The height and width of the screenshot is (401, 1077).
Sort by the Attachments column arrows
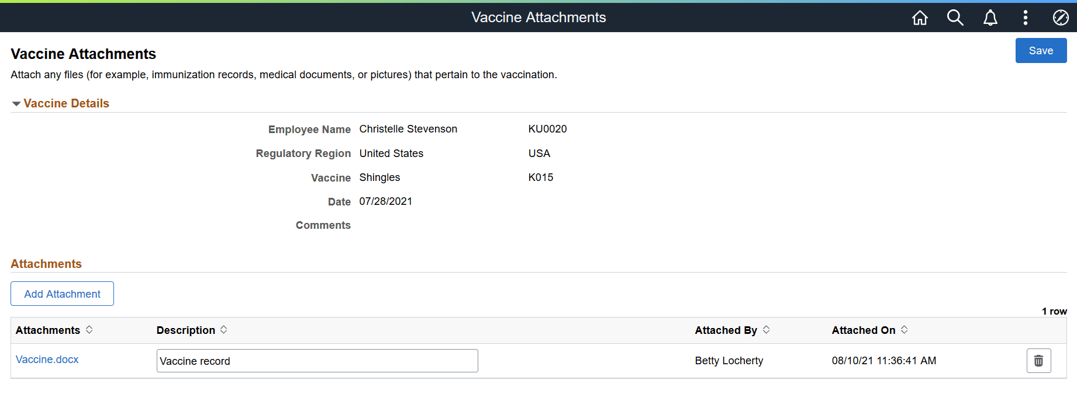[x=89, y=330]
